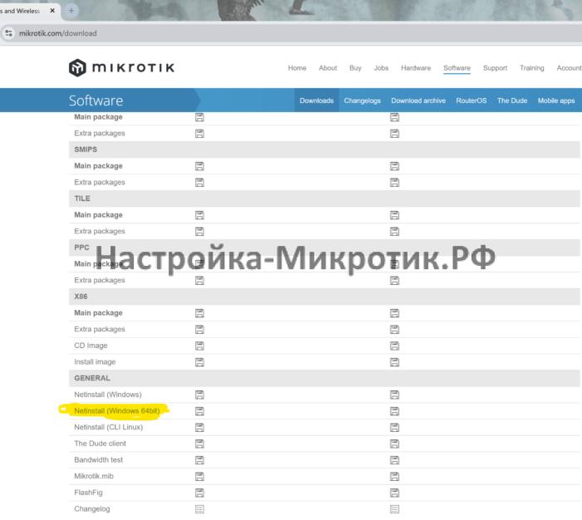Download TILE Main package, first-column disk icon

coord(199,215)
